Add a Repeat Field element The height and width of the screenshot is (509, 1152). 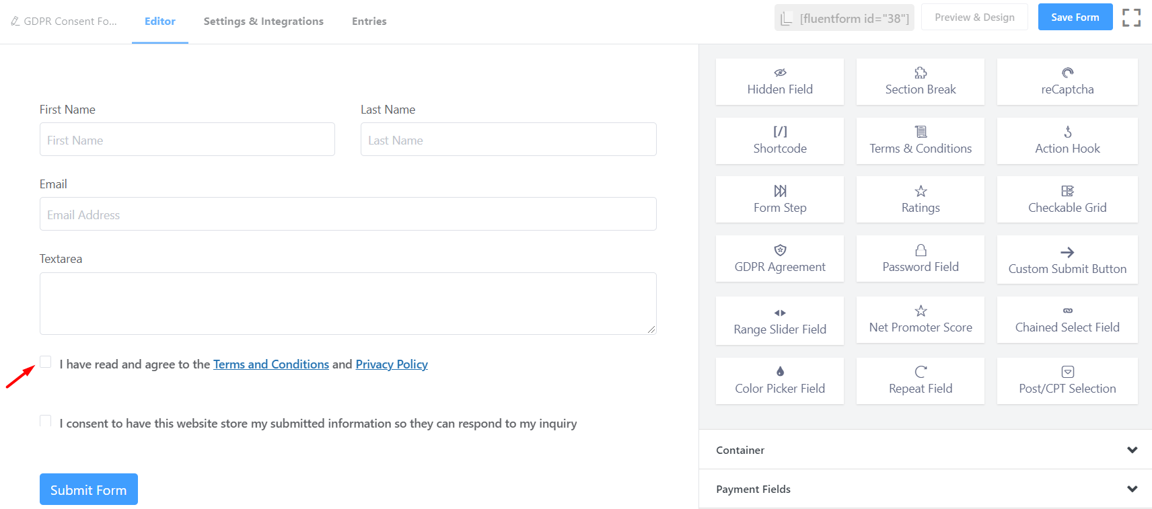coord(920,381)
